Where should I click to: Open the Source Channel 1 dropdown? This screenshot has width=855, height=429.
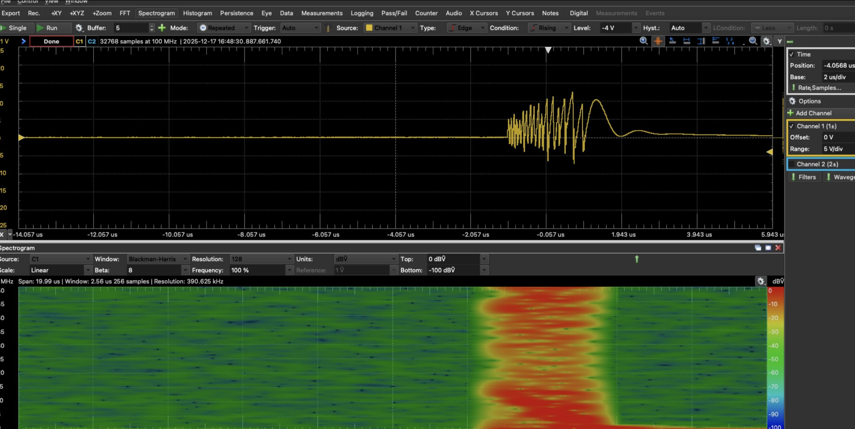(390, 28)
